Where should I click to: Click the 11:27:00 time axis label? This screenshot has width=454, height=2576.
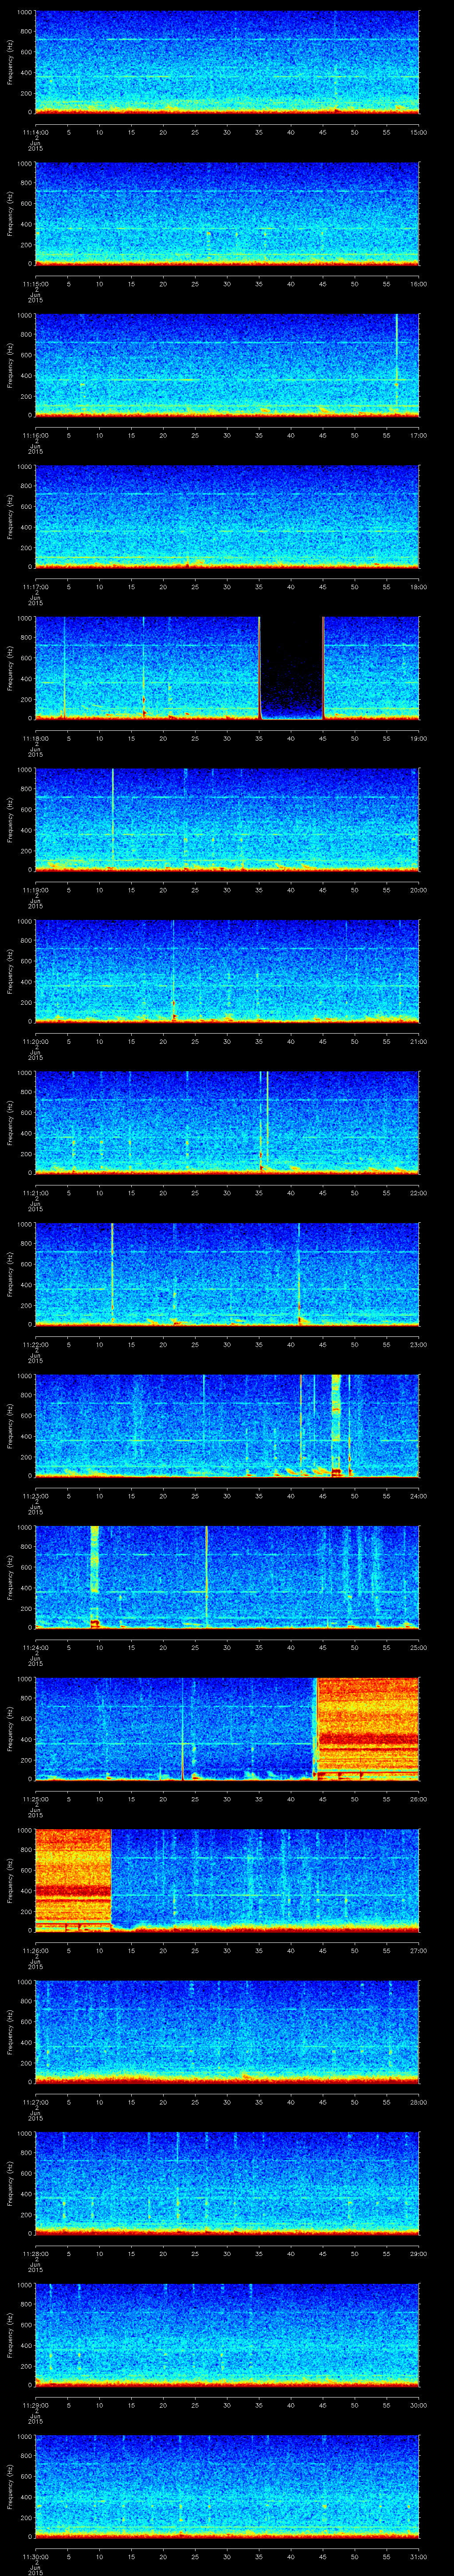pos(35,2102)
